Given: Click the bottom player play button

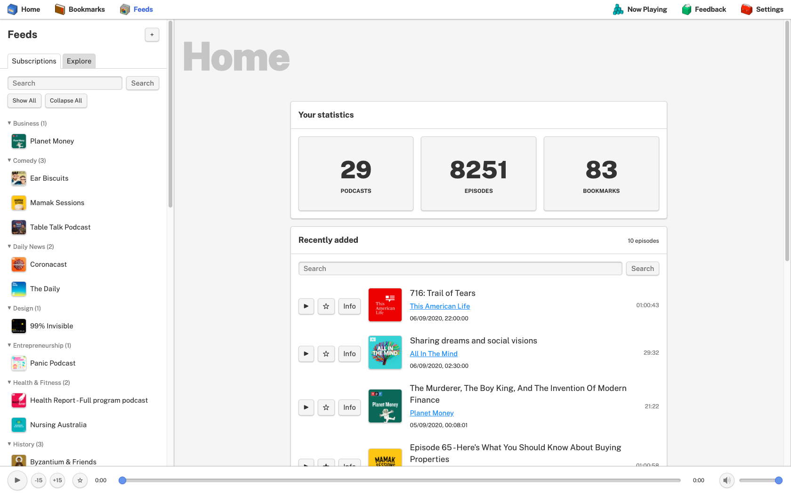Looking at the screenshot, I should [x=17, y=480].
